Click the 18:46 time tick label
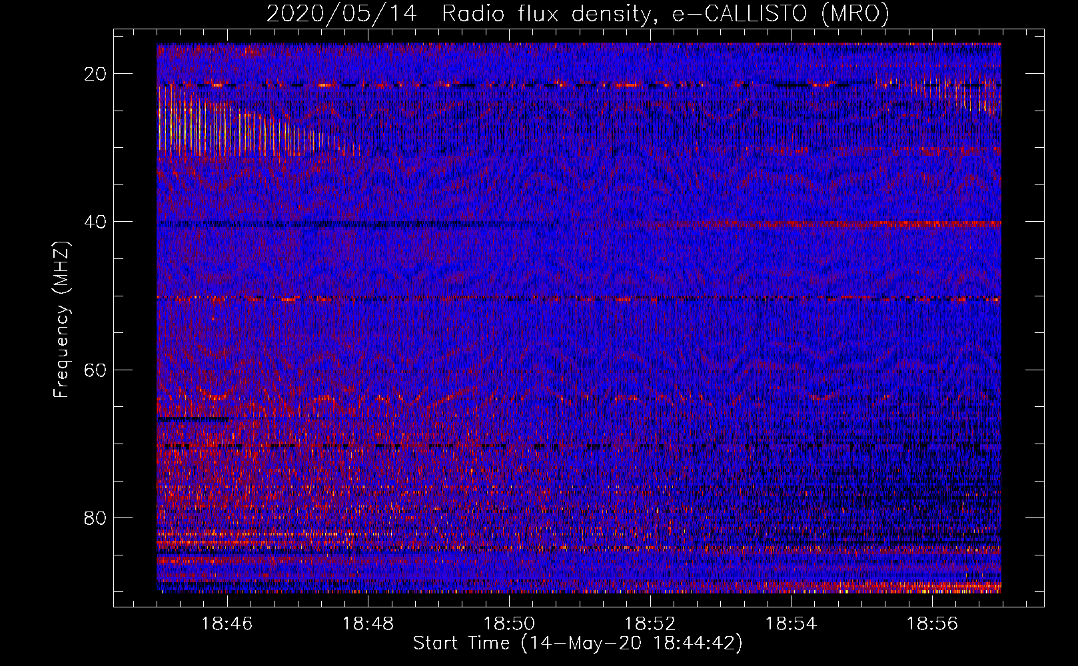 pyautogui.click(x=227, y=624)
